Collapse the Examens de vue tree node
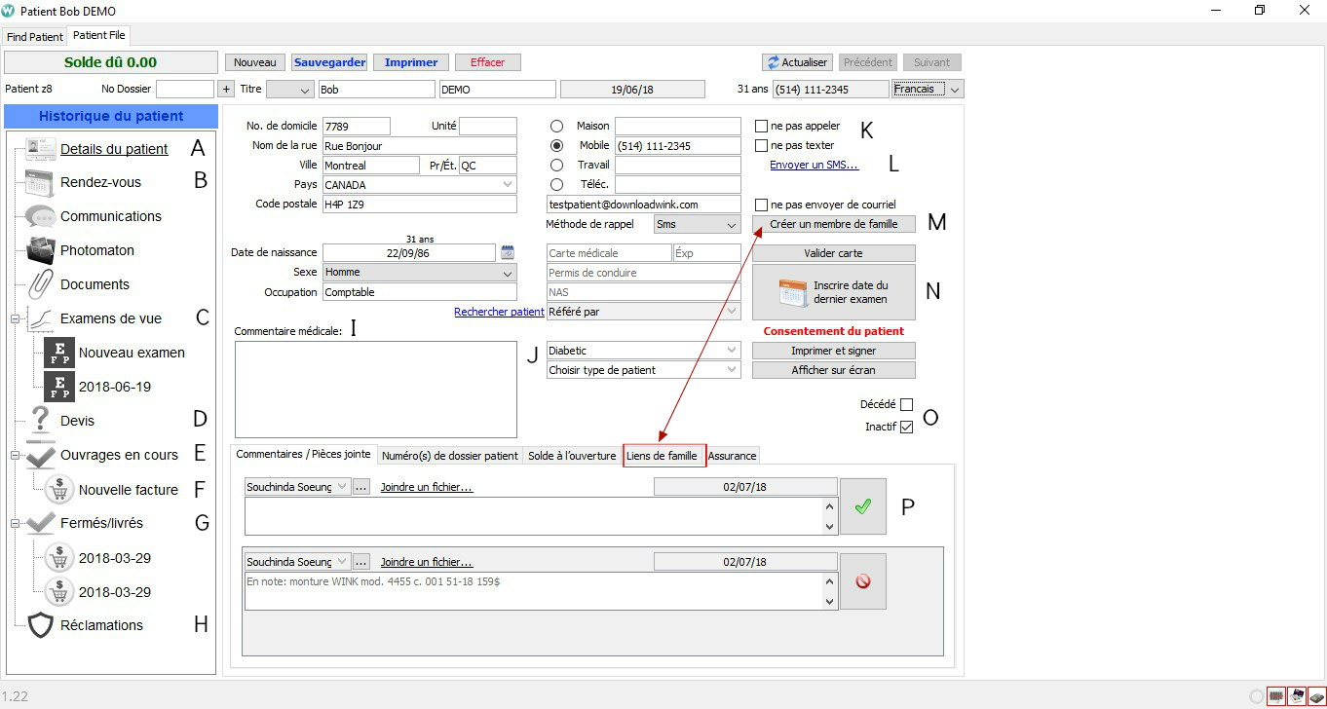This screenshot has width=1327, height=709. (15, 318)
